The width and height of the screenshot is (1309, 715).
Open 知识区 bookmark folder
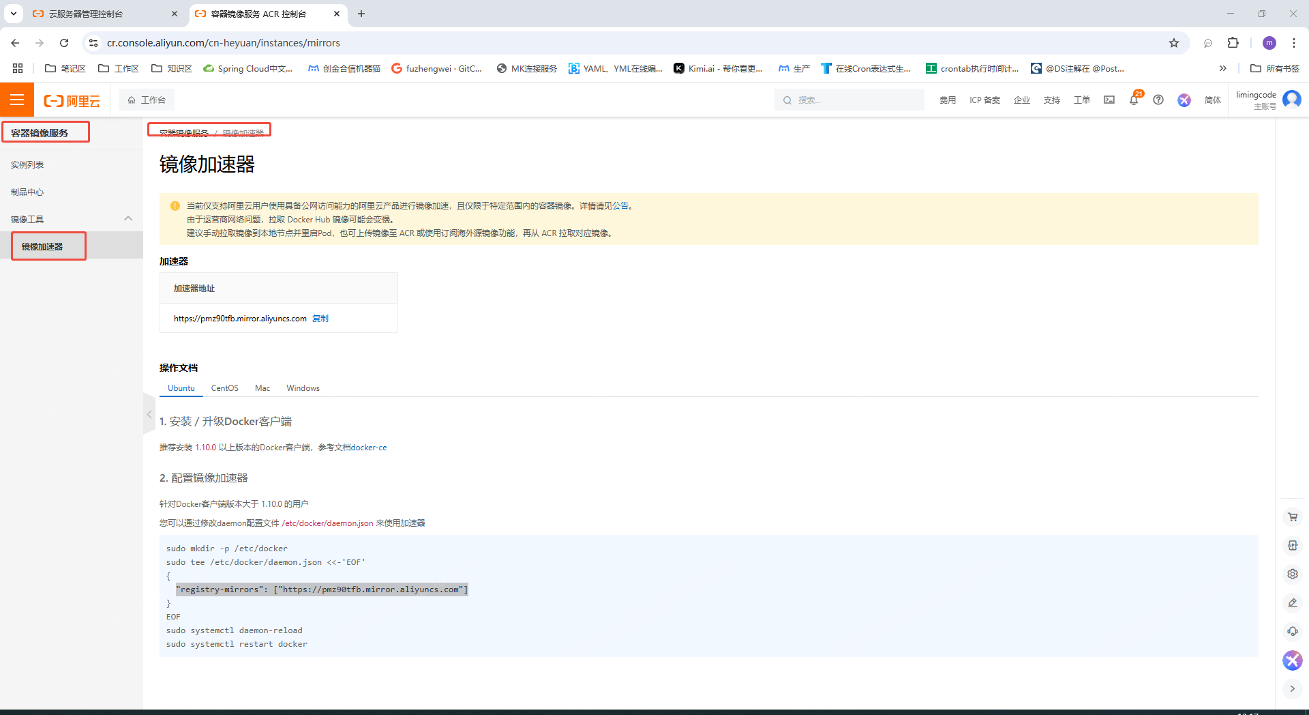(172, 68)
